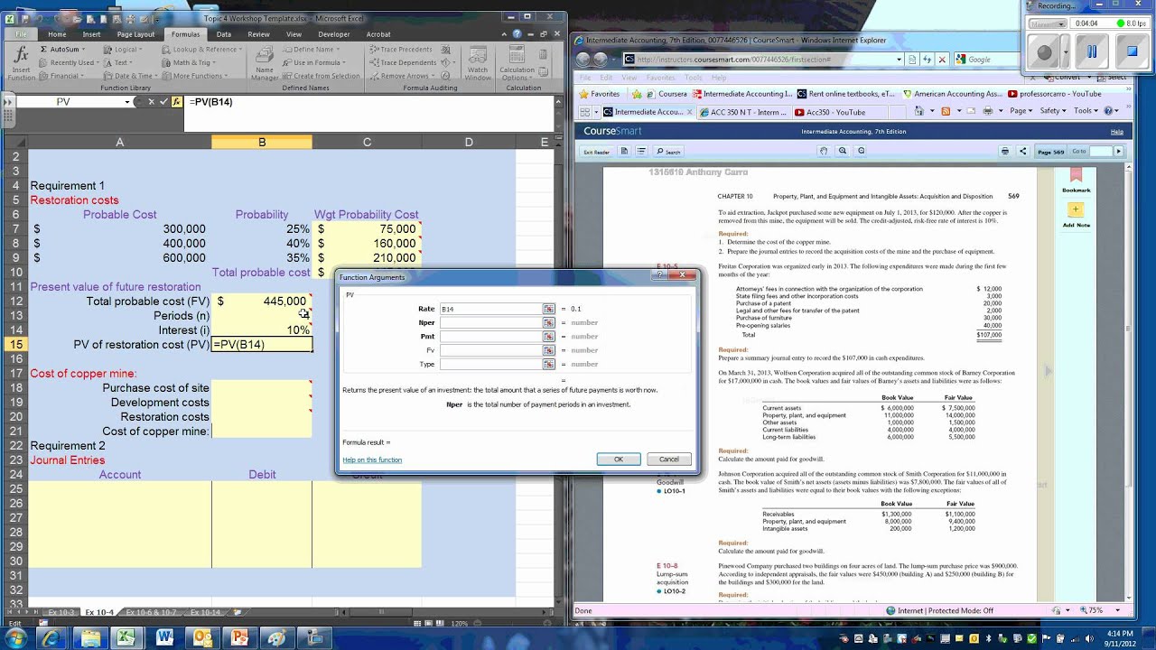This screenshot has width=1156, height=650.
Task: Click the IE Stop icon
Action: 942,60
